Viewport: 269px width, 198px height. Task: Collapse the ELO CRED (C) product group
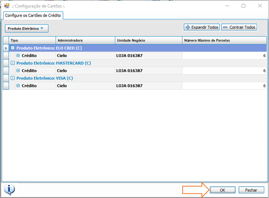point(13,48)
